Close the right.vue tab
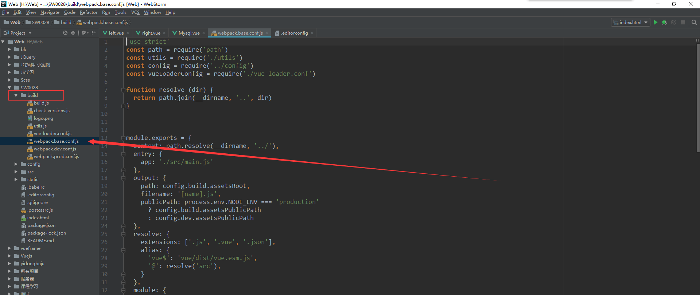The width and height of the screenshot is (700, 295). point(164,33)
